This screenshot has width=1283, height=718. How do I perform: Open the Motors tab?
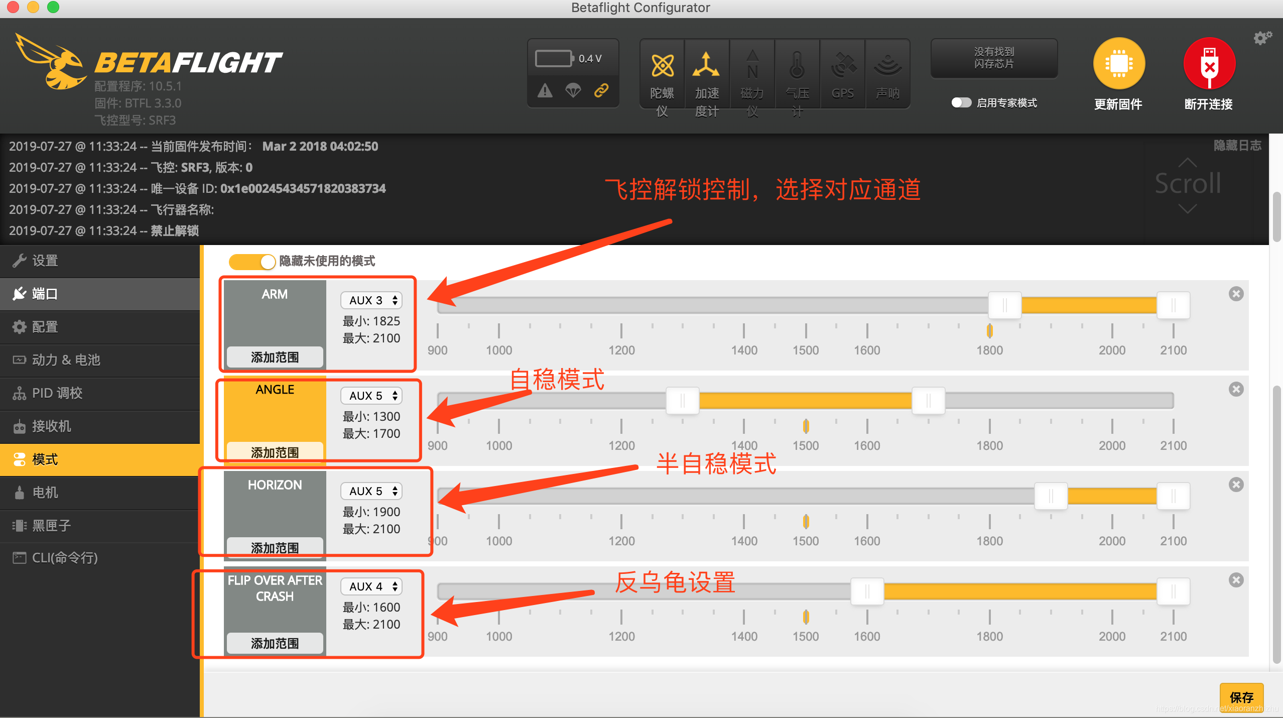[100, 493]
